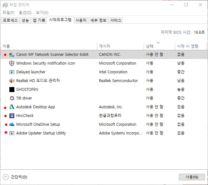The height and width of the screenshot is (185, 208).
Task: Click the black GHOSTOPEN icon
Action: click(12, 90)
